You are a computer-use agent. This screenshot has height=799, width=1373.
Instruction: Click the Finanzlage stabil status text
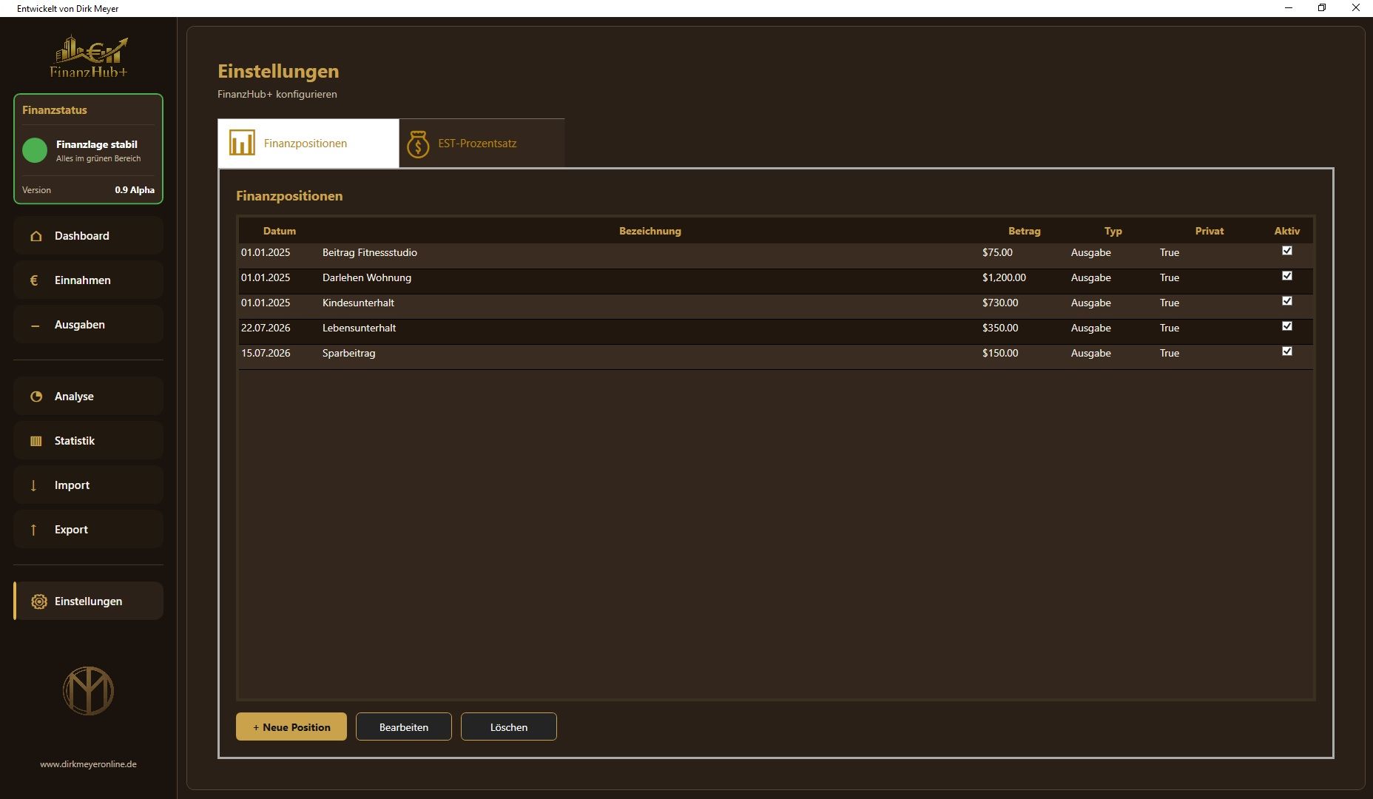[97, 144]
